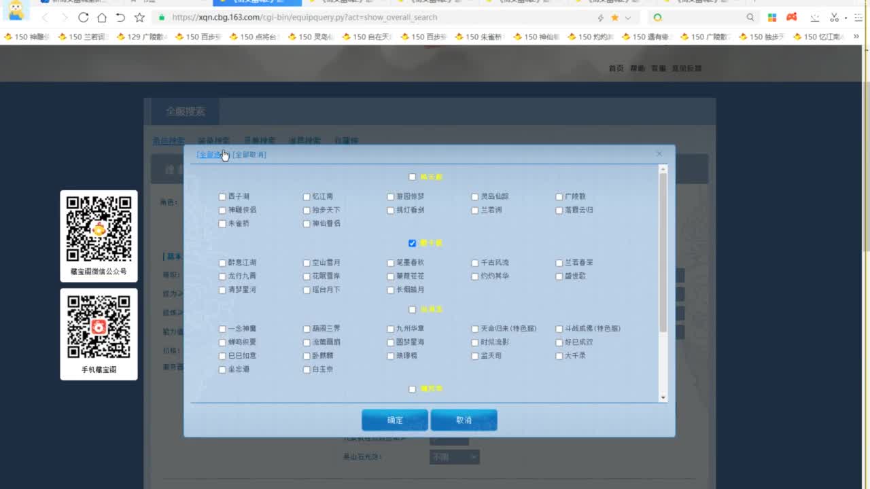The width and height of the screenshot is (870, 489).
Task: Open bookmark '150 兰若词'
Action: coord(83,37)
